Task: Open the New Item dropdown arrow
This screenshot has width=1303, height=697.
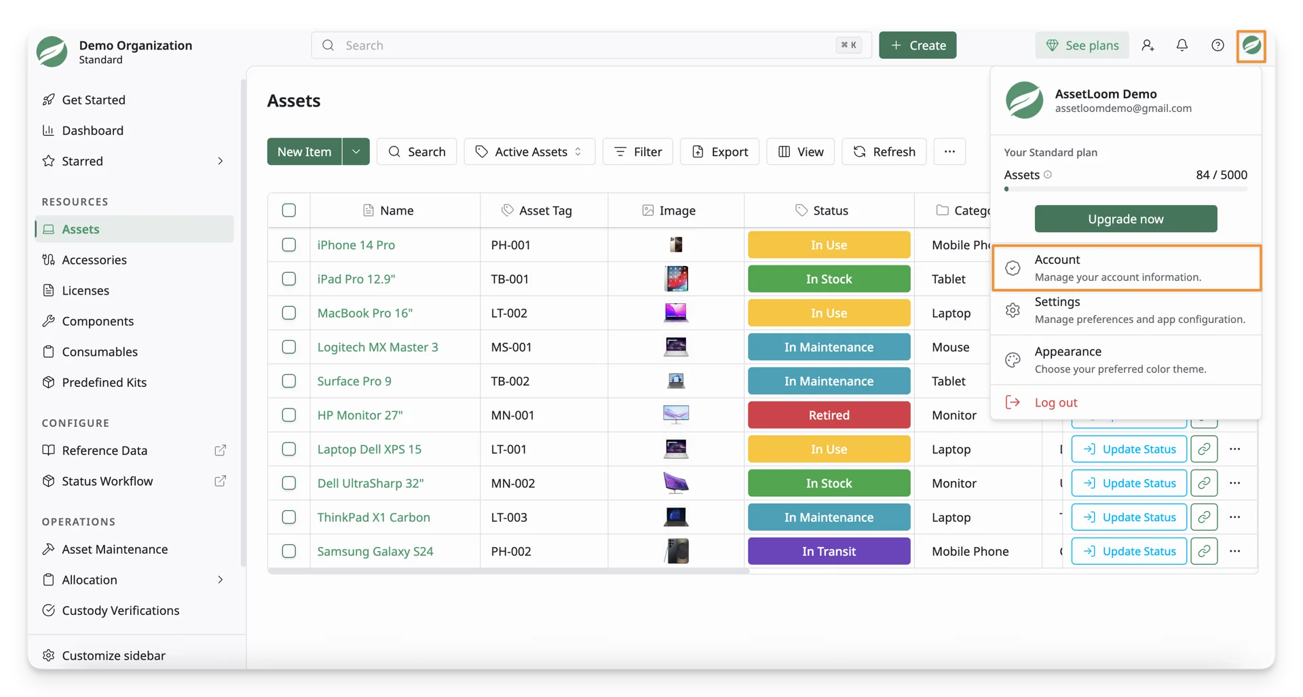Action: pos(356,151)
